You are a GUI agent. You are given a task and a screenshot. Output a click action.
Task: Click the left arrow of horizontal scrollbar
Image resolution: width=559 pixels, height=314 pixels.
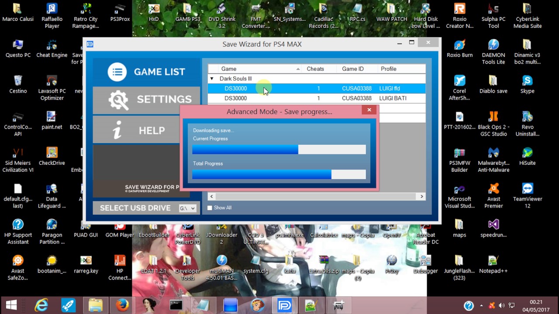[x=212, y=197]
